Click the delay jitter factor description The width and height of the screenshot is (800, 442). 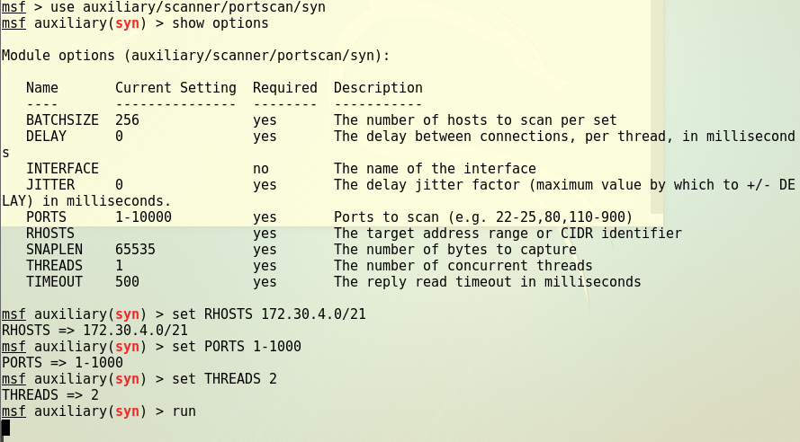(564, 185)
